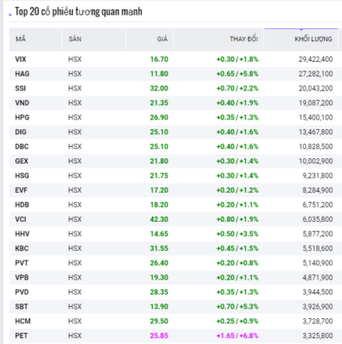
Task: Click the small triangle icon before the title
Action: [10, 15]
